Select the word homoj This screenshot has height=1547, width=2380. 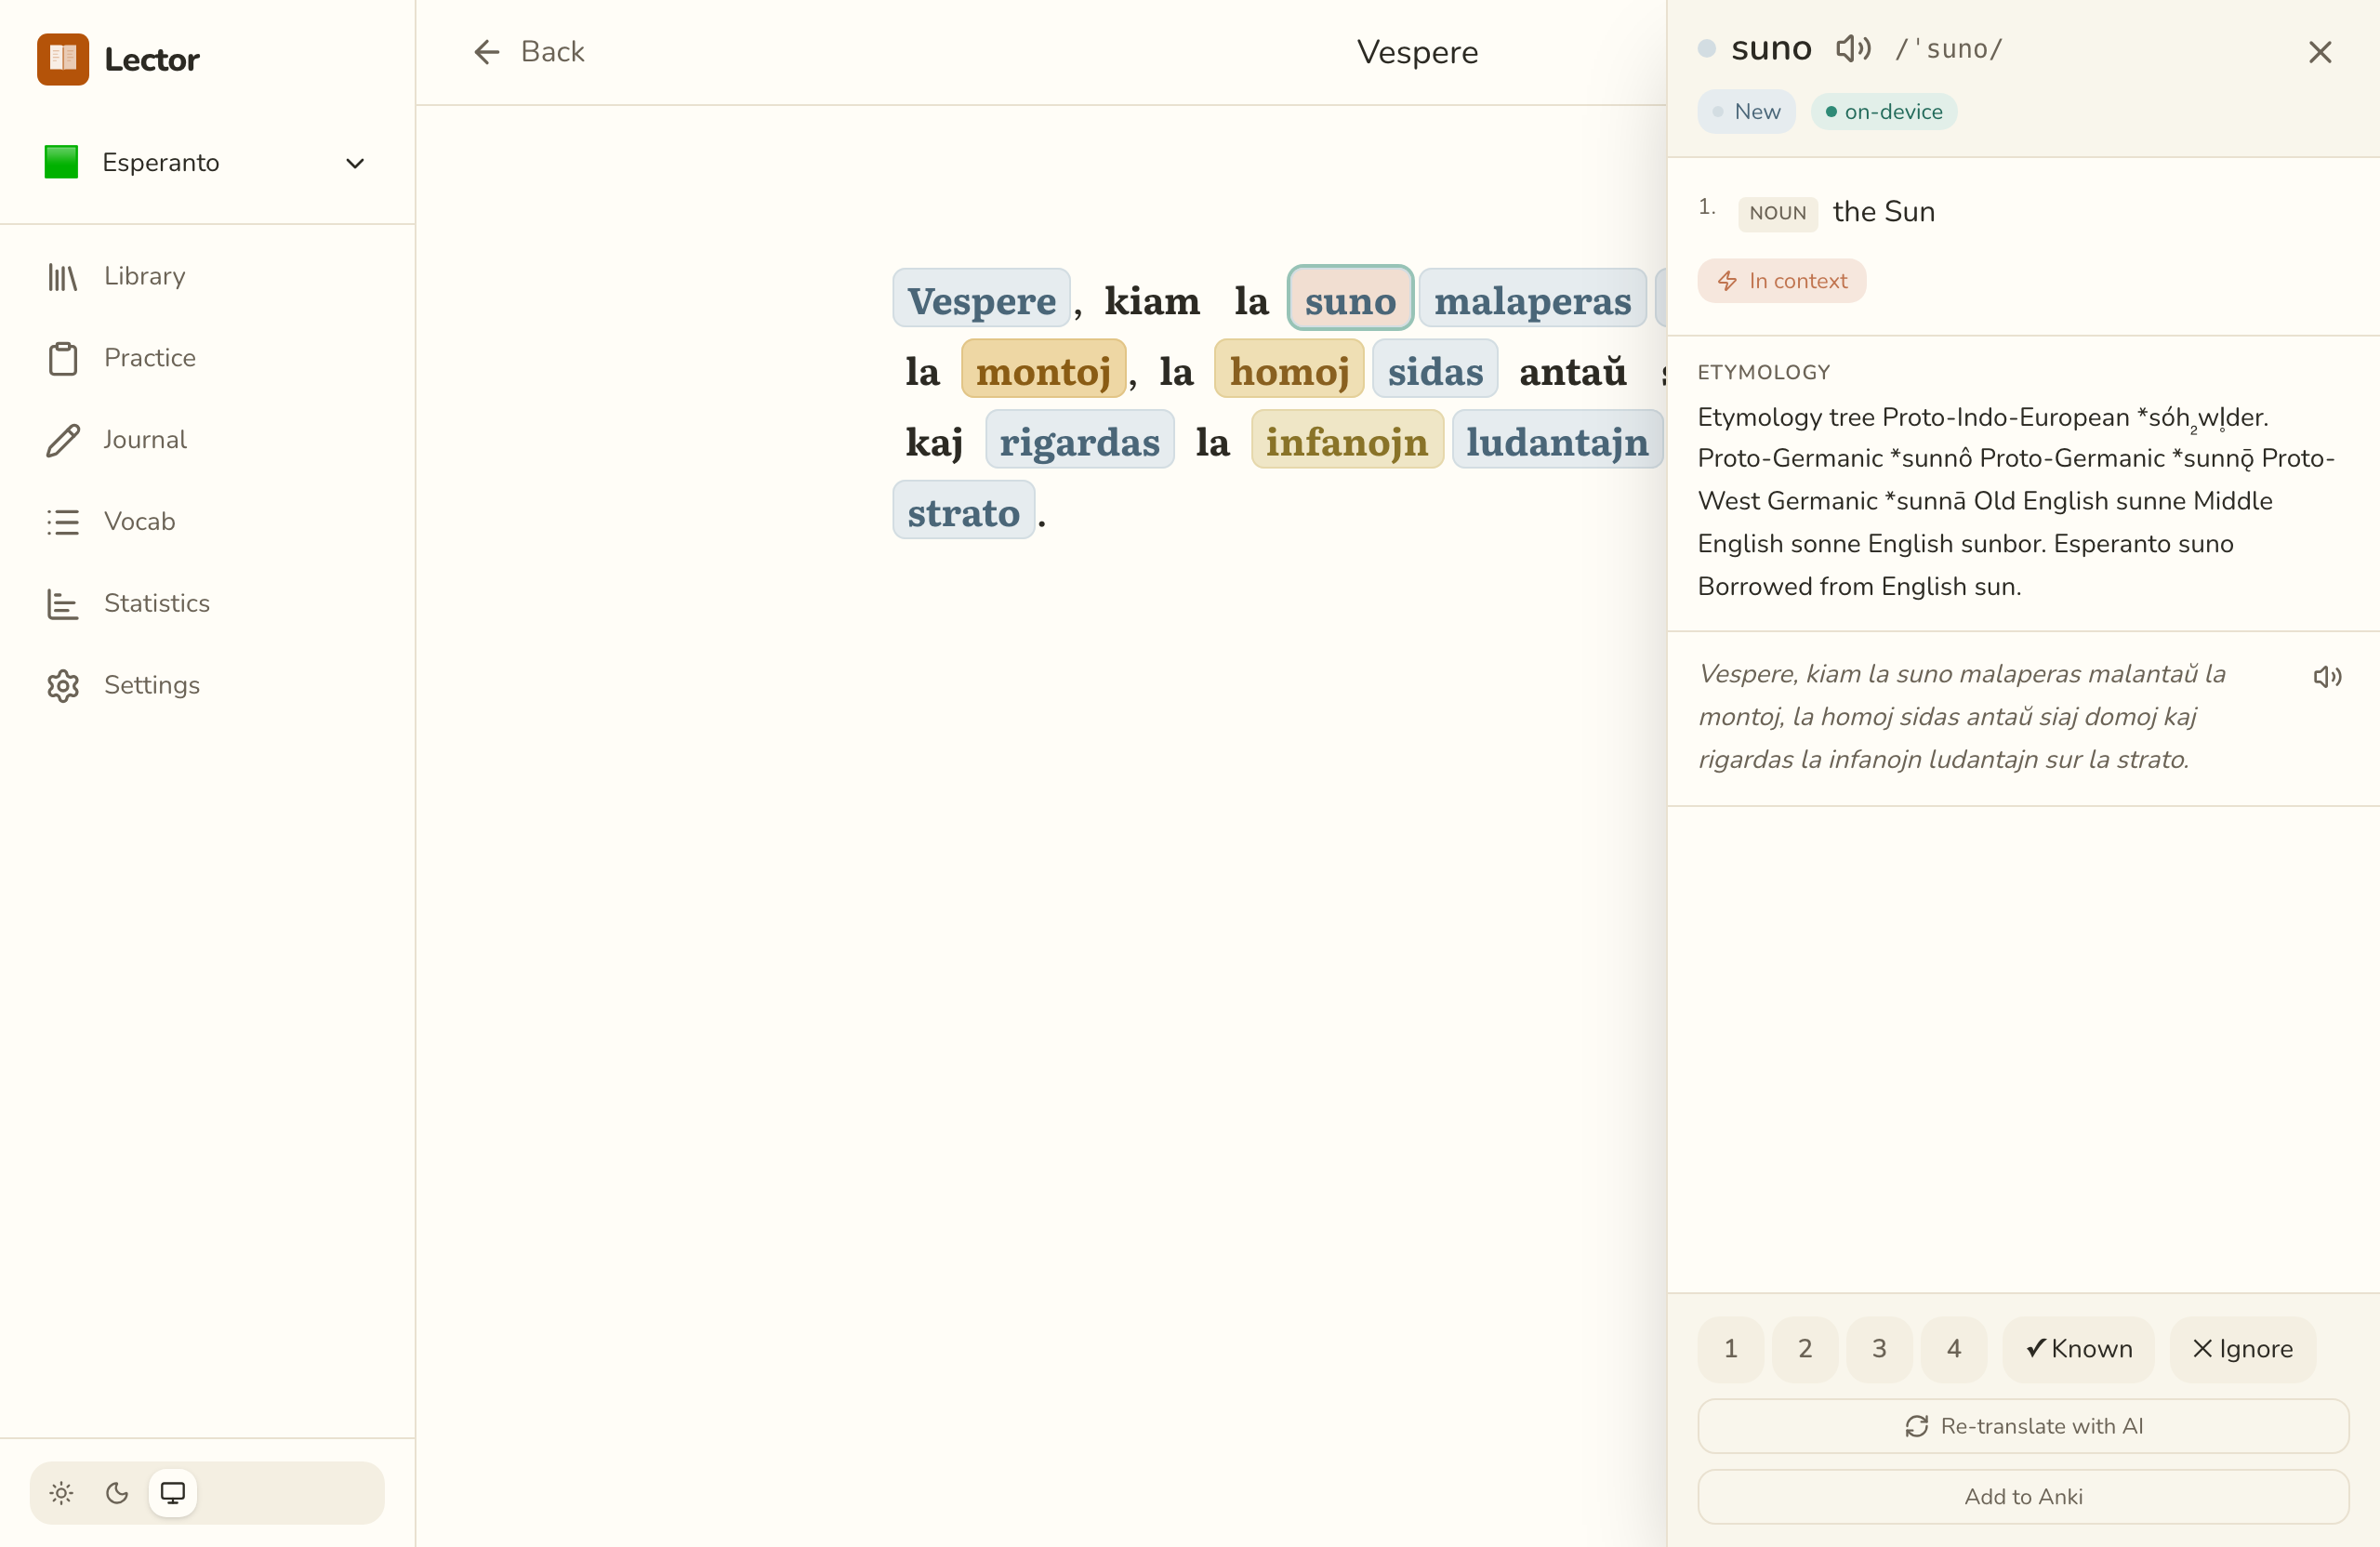[1289, 370]
